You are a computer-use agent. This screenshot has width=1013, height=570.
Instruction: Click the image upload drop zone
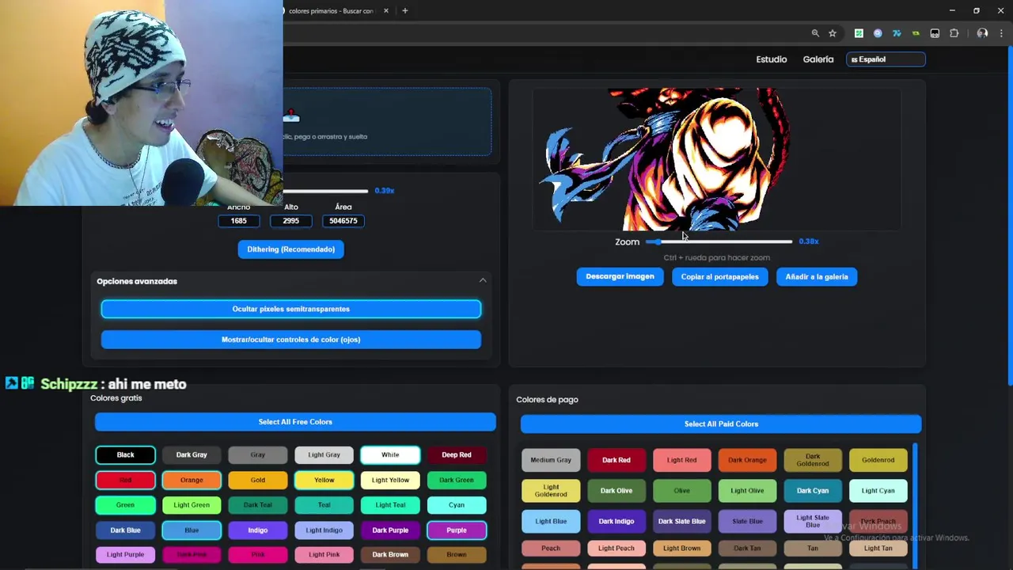point(387,121)
